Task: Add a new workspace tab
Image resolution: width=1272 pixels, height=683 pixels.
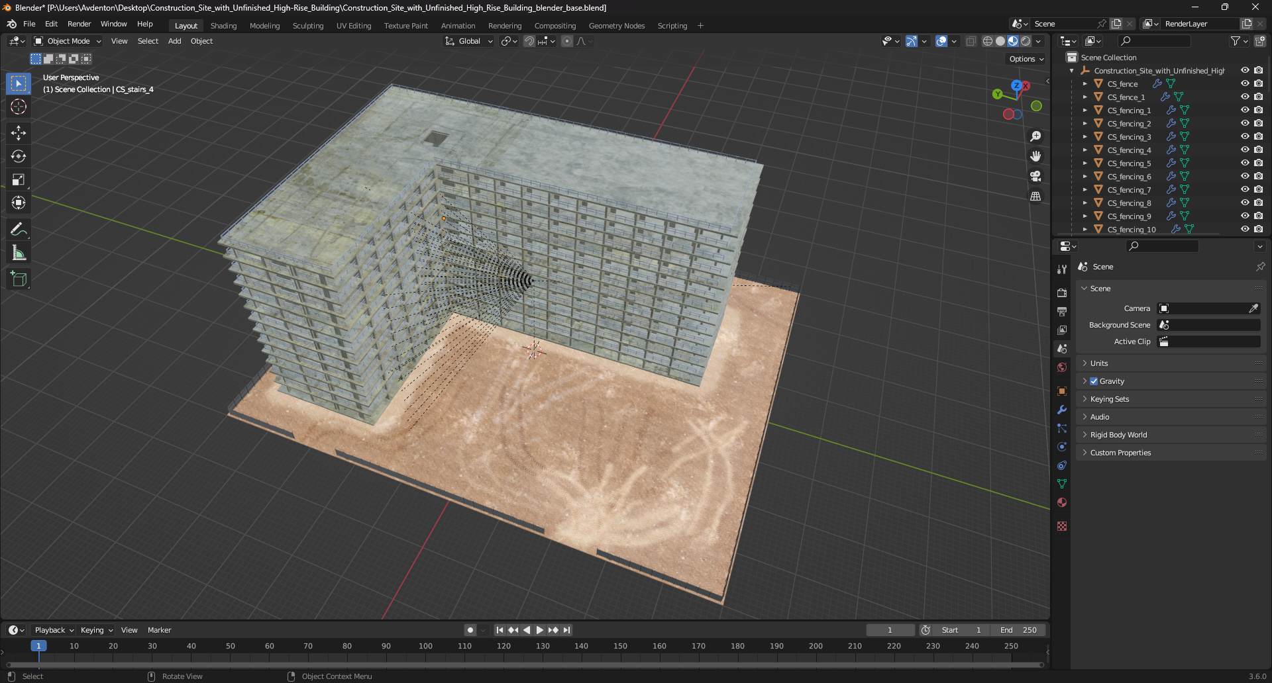Action: pyautogui.click(x=700, y=26)
